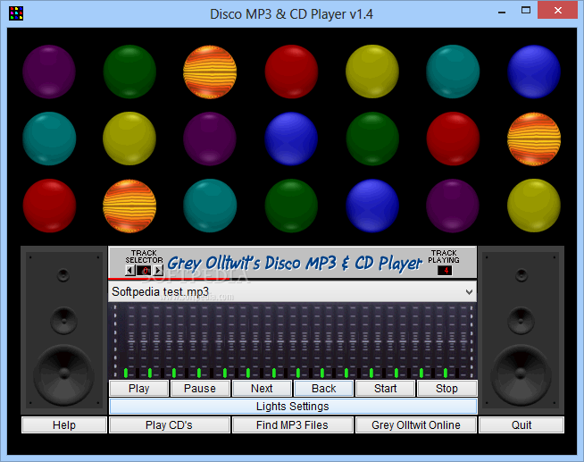584x462 pixels.
Task: Click the Play CD's button
Action: click(x=169, y=425)
